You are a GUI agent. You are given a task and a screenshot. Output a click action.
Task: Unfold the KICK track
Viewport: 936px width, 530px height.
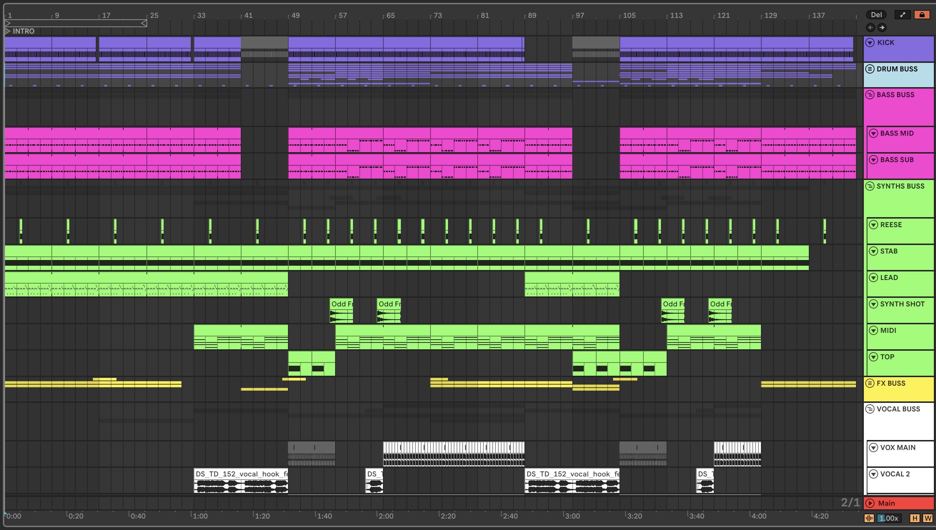pyautogui.click(x=870, y=42)
